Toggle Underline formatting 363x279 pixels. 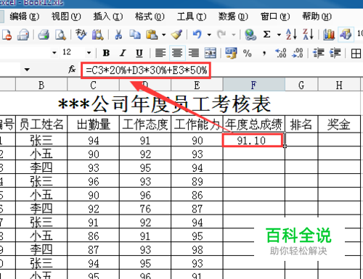click(139, 53)
